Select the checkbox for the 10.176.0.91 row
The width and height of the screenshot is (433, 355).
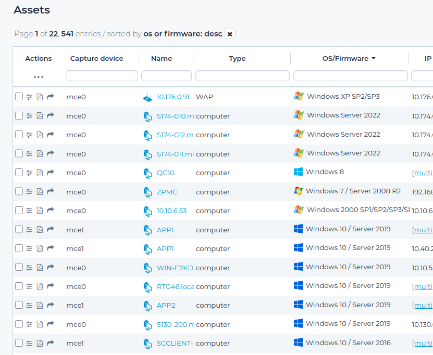[19, 97]
